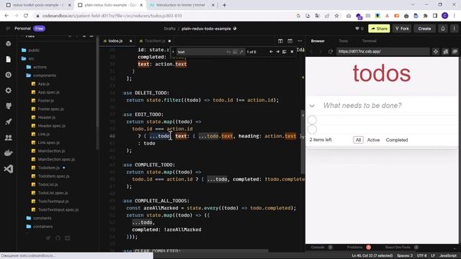The width and height of the screenshot is (461, 259).
Task: Toggle whole word match in find widget
Action: 235,52
